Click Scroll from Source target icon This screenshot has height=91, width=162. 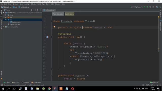[31, 10]
